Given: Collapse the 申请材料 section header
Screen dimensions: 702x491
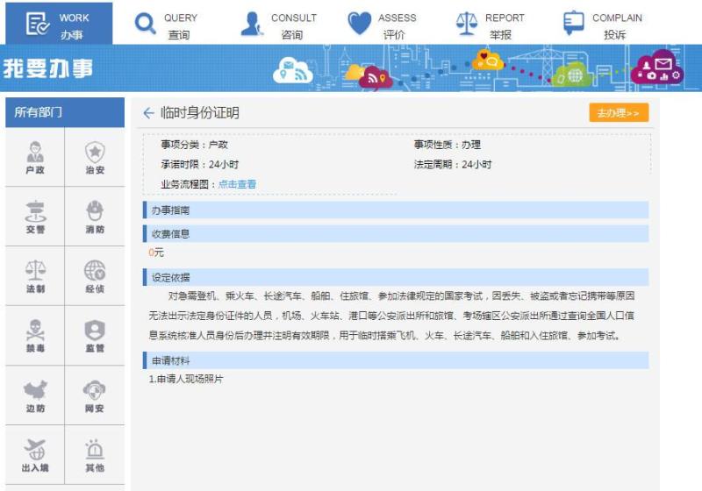Looking at the screenshot, I should tap(396, 360).
